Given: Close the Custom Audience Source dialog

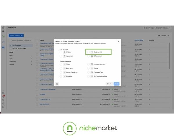Looking at the screenshot, I should 118,42.
